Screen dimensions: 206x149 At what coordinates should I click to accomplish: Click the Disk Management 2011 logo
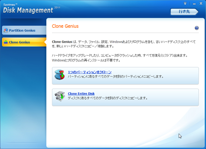coord(32,9)
